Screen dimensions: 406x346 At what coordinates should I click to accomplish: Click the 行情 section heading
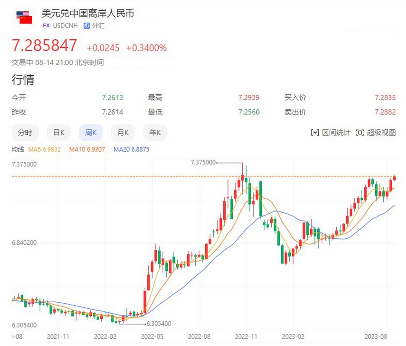(23, 79)
